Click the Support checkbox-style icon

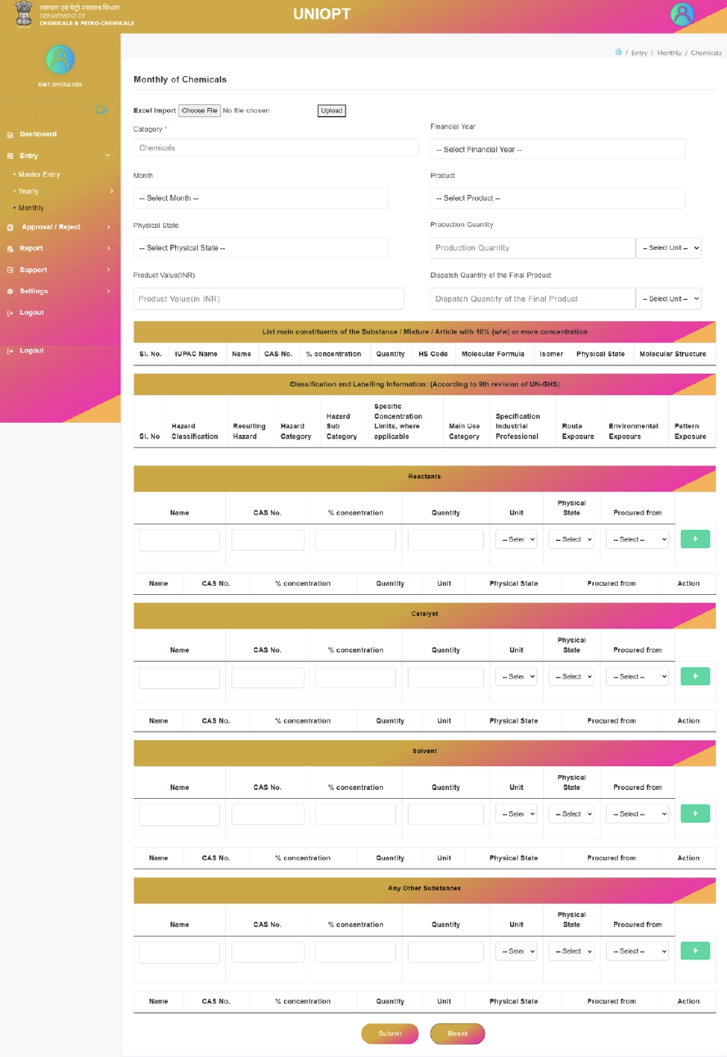coord(11,270)
